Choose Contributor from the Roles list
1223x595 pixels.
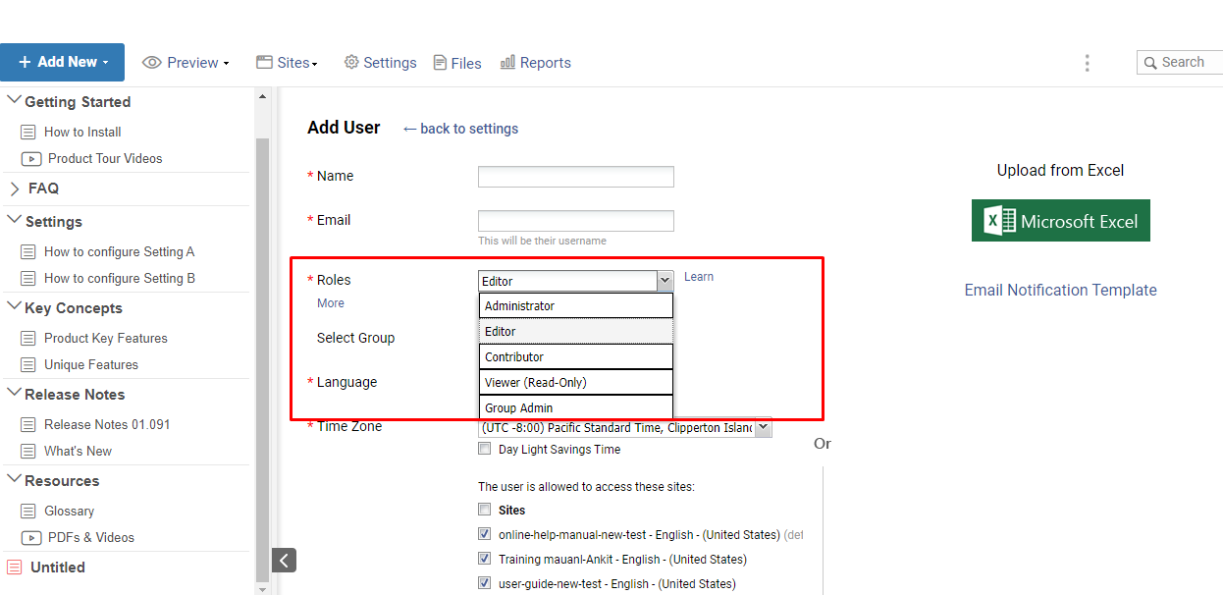576,356
